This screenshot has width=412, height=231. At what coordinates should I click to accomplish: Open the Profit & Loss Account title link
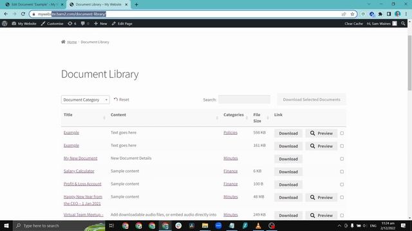82,184
